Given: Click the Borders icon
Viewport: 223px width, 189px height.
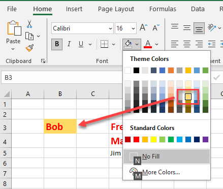Looking at the screenshot, I should pos(104,44).
